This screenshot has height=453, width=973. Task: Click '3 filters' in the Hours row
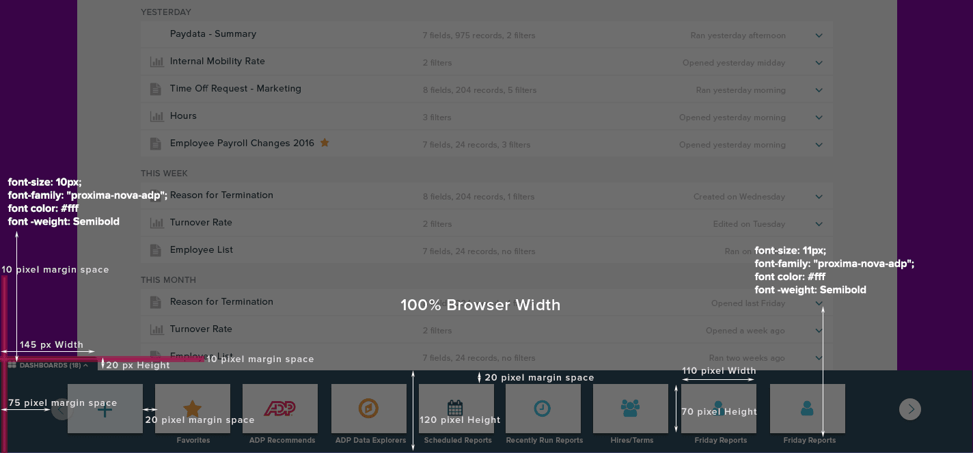point(437,118)
